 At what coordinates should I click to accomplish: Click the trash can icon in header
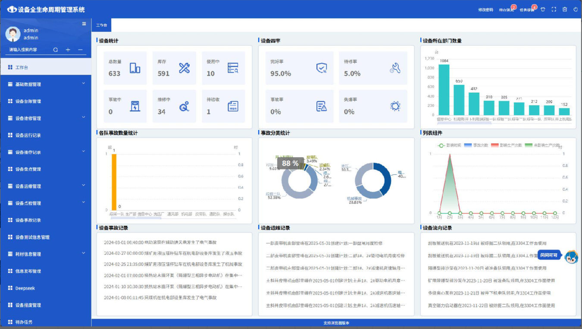[x=565, y=9]
